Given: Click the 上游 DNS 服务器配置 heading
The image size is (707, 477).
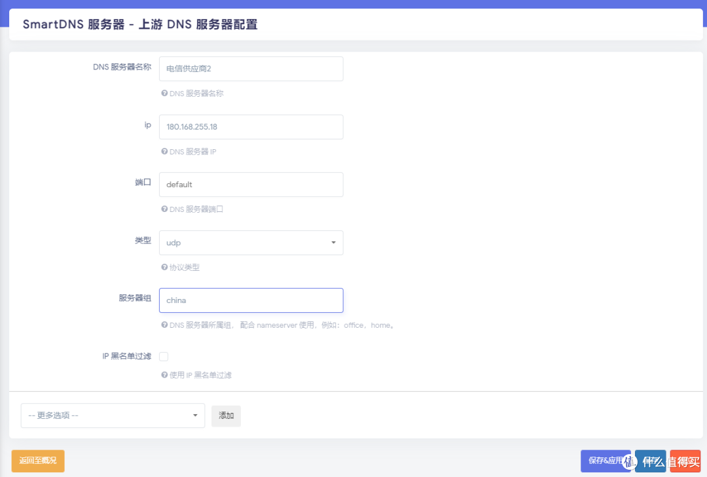Looking at the screenshot, I should pyautogui.click(x=190, y=24).
